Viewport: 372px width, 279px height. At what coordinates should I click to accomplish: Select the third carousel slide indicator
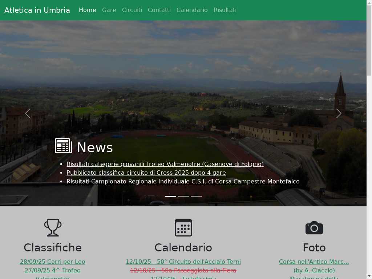tap(197, 196)
